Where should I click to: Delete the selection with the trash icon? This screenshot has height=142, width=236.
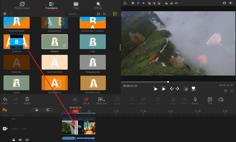tap(27, 99)
